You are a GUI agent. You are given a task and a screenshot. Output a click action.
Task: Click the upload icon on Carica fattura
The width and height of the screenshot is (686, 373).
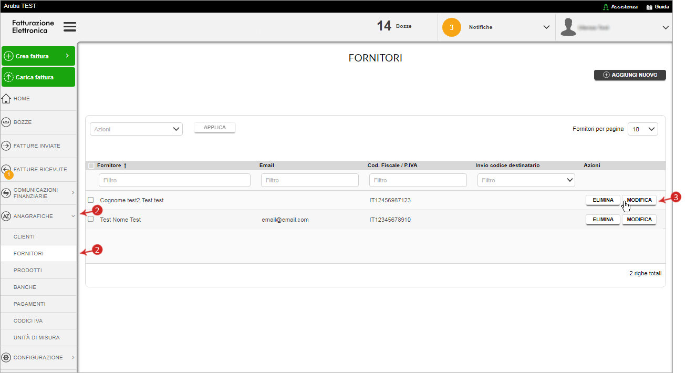click(x=8, y=77)
